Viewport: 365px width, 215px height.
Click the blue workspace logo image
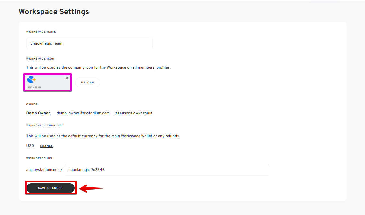tap(31, 80)
